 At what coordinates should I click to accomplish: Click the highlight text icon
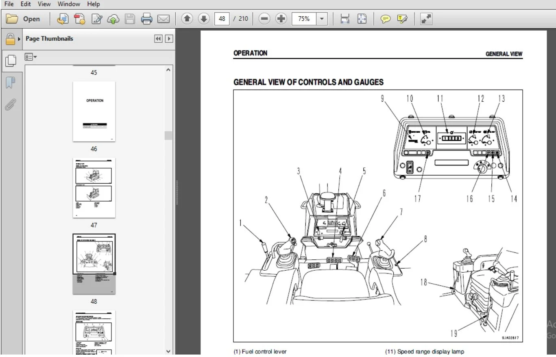[402, 19]
